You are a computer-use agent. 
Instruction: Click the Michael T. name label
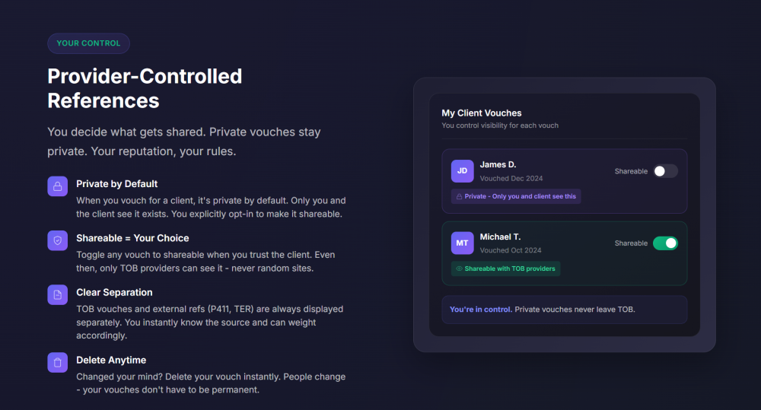point(500,237)
